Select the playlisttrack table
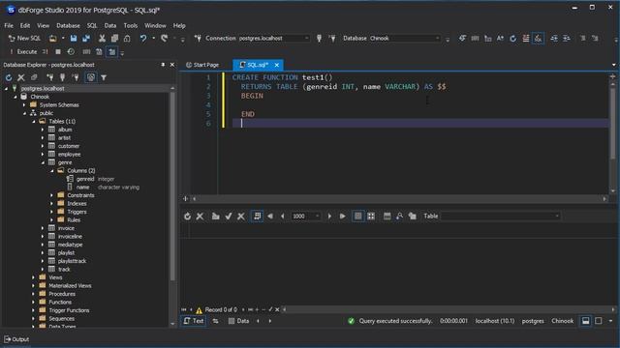This screenshot has height=348, width=620. (72, 261)
